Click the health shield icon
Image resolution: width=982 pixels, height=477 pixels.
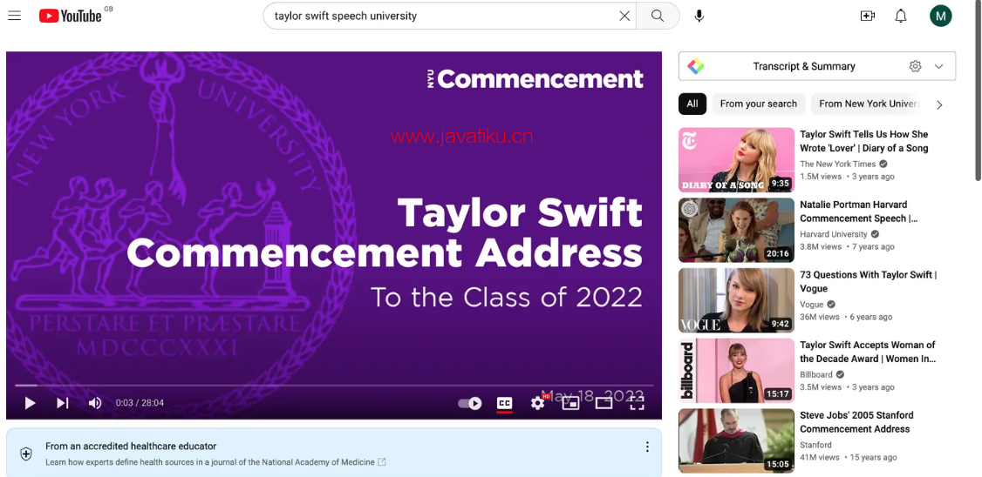(26, 453)
